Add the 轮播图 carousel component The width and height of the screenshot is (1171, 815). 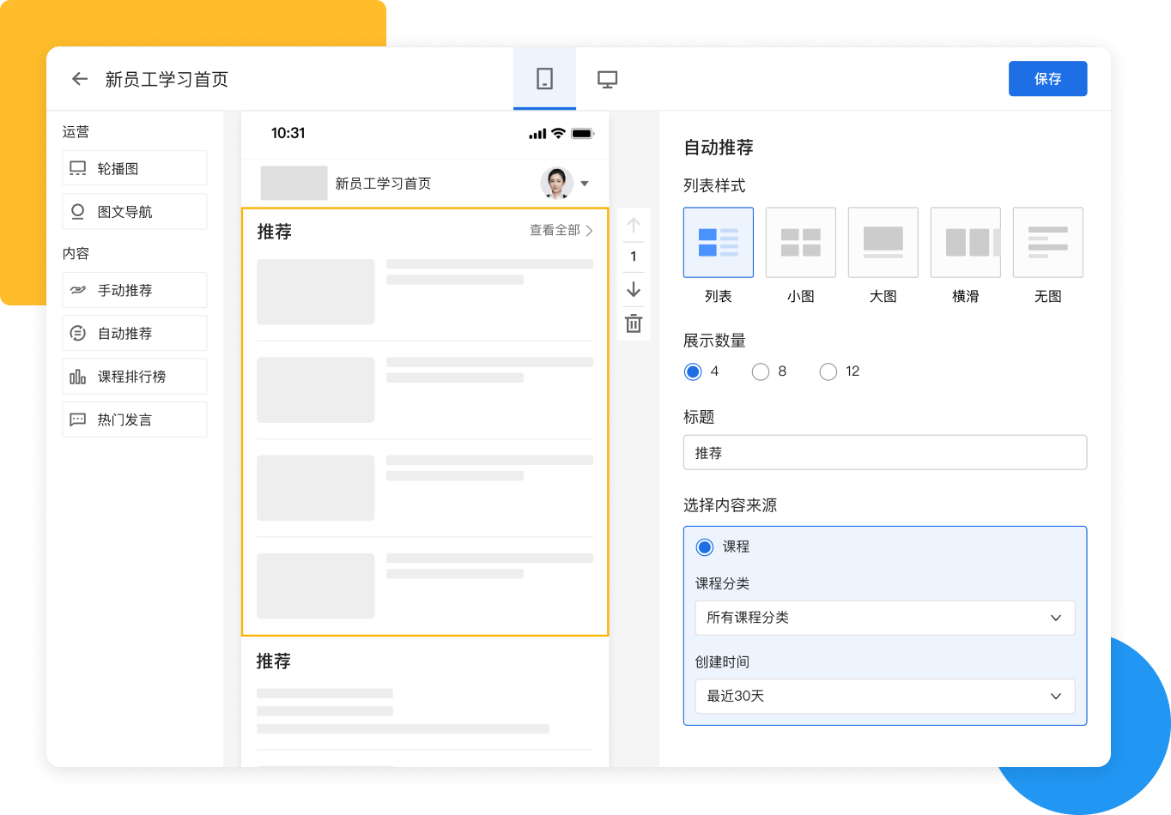coord(135,168)
